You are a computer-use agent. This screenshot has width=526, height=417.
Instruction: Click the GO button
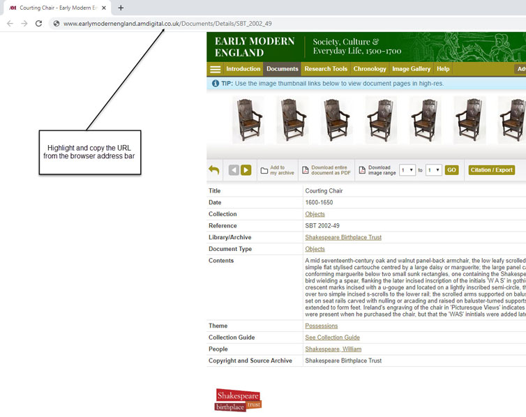(451, 170)
